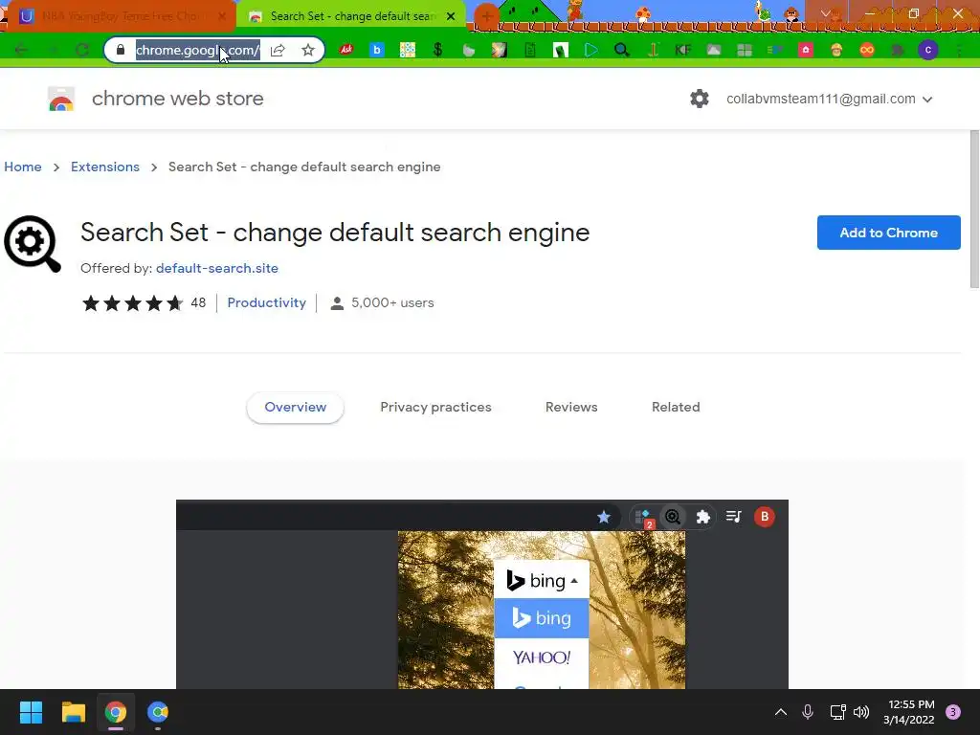Viewport: 980px width, 735px height.
Task: Open the purple C profile avatar
Action: click(928, 50)
